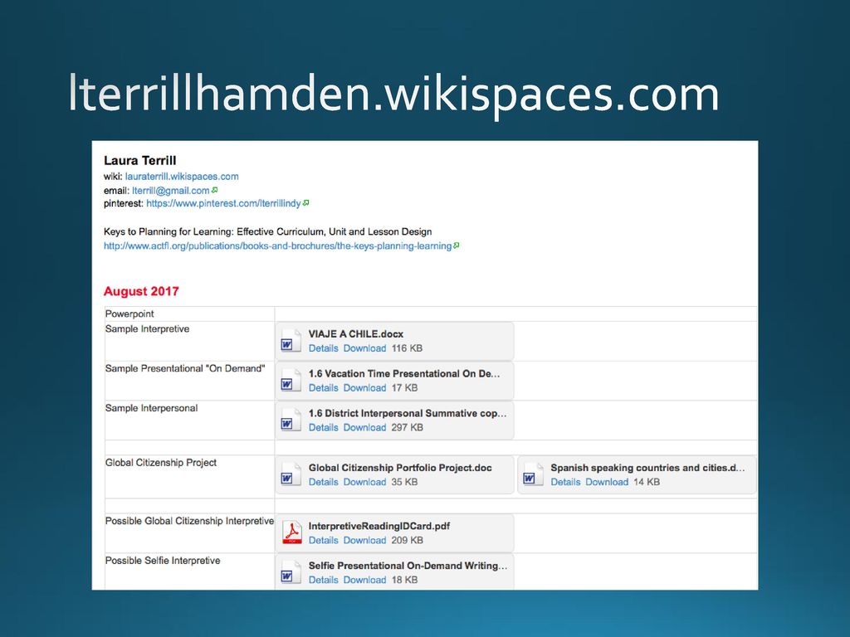Click the Word icon for Selfie Presentational On-Demand Writing

click(x=291, y=572)
